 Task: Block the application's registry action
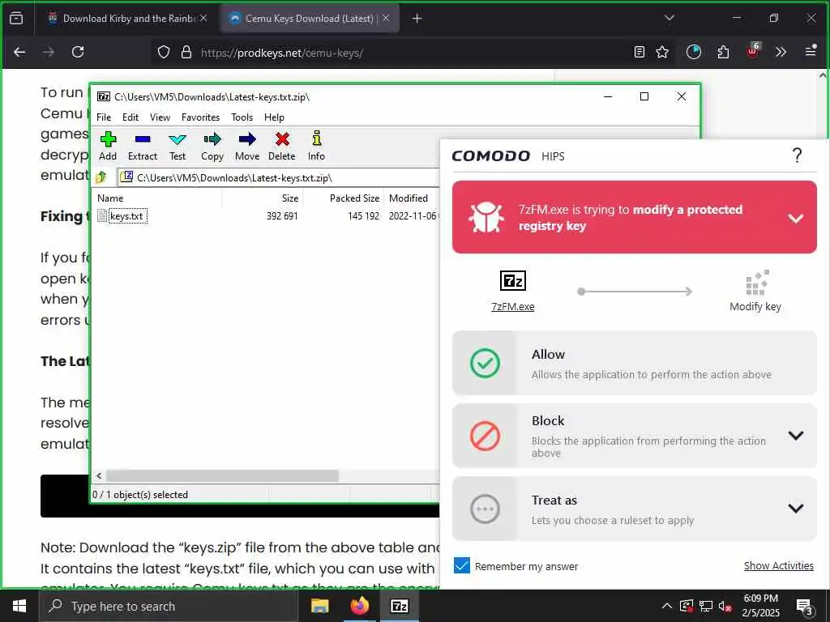634,436
